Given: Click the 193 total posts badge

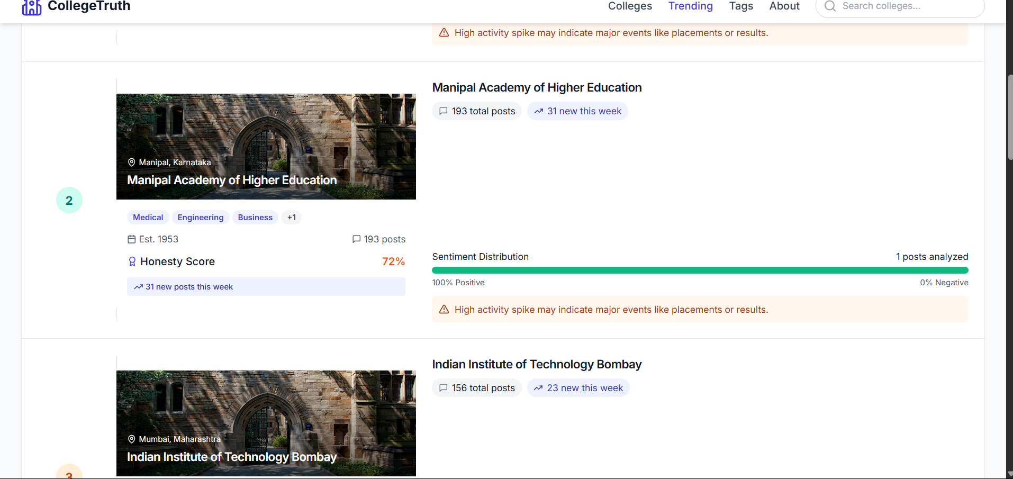Looking at the screenshot, I should click(477, 111).
